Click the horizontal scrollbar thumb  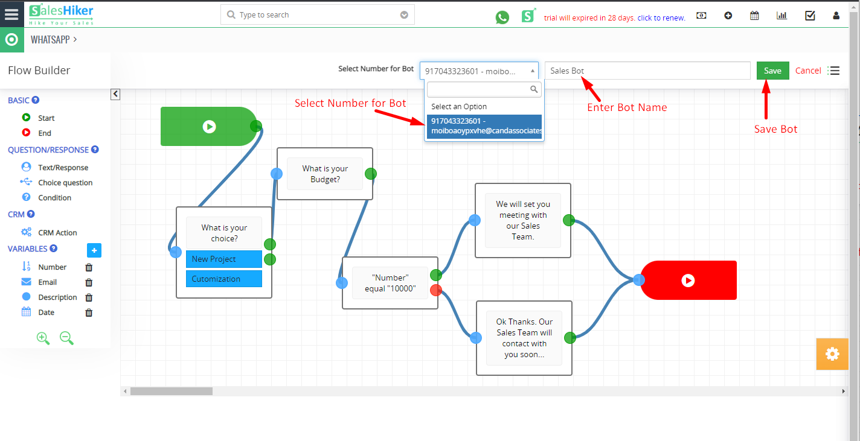[x=172, y=391]
